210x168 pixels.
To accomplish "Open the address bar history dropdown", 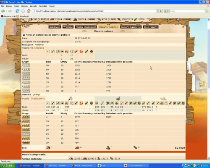I will [x=157, y=11].
